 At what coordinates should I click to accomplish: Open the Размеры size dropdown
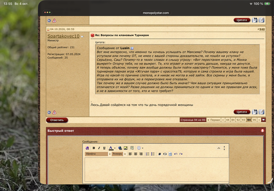[119, 154]
